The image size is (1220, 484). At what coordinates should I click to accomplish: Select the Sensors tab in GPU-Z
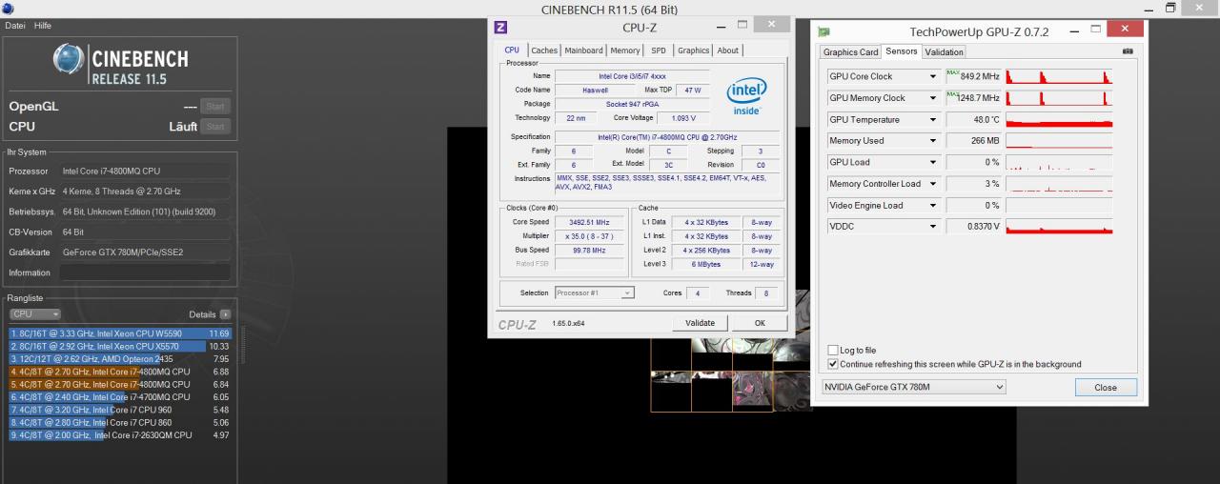click(x=901, y=51)
